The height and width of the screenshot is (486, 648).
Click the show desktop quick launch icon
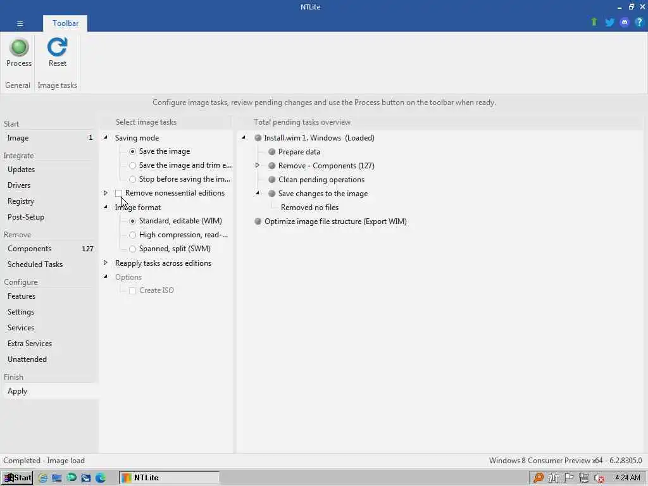coord(56,478)
